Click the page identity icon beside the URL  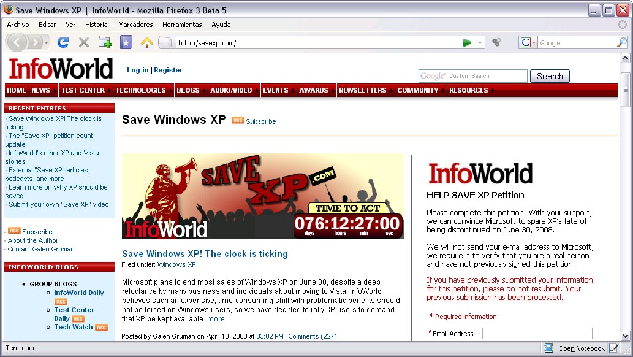click(167, 42)
